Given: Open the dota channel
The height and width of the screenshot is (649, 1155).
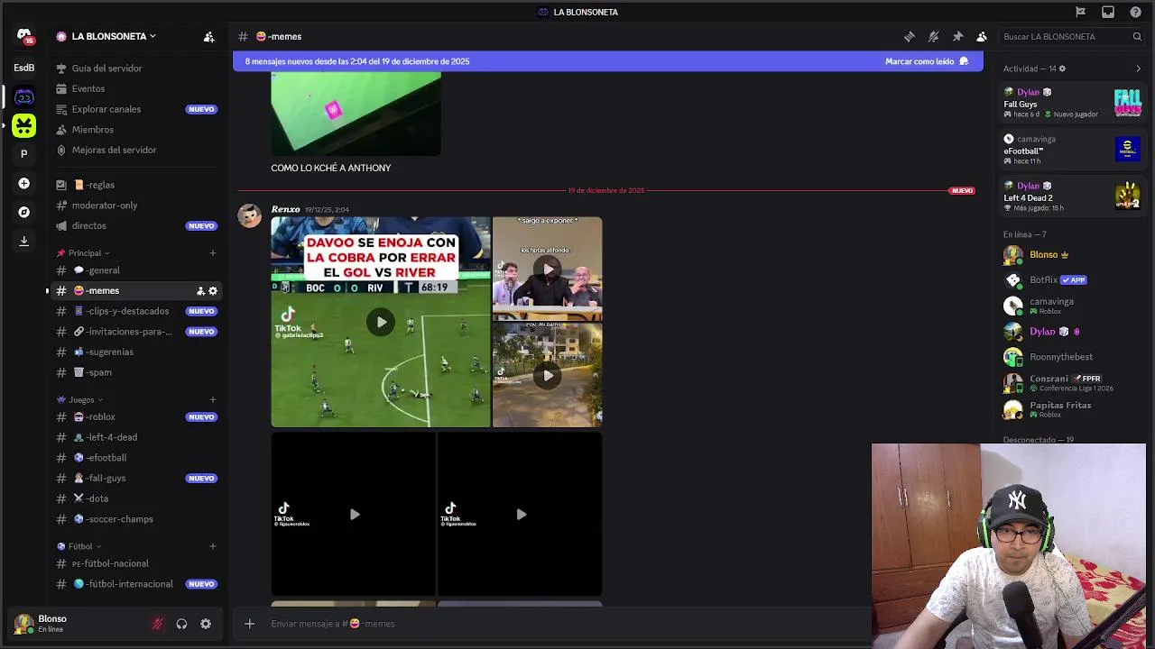Looking at the screenshot, I should pos(135,498).
